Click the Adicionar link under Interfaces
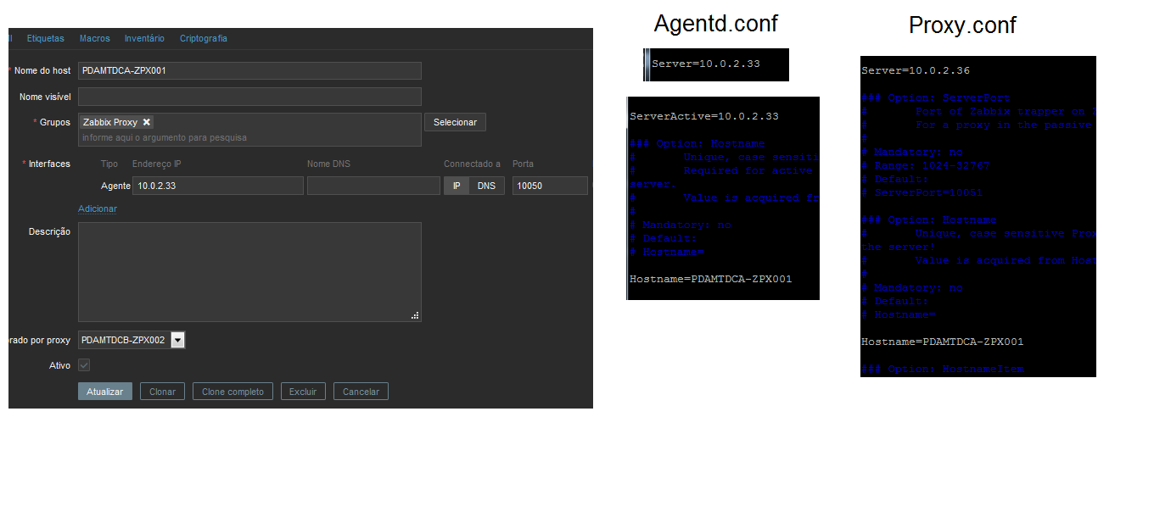This screenshot has height=506, width=1154. coord(98,209)
